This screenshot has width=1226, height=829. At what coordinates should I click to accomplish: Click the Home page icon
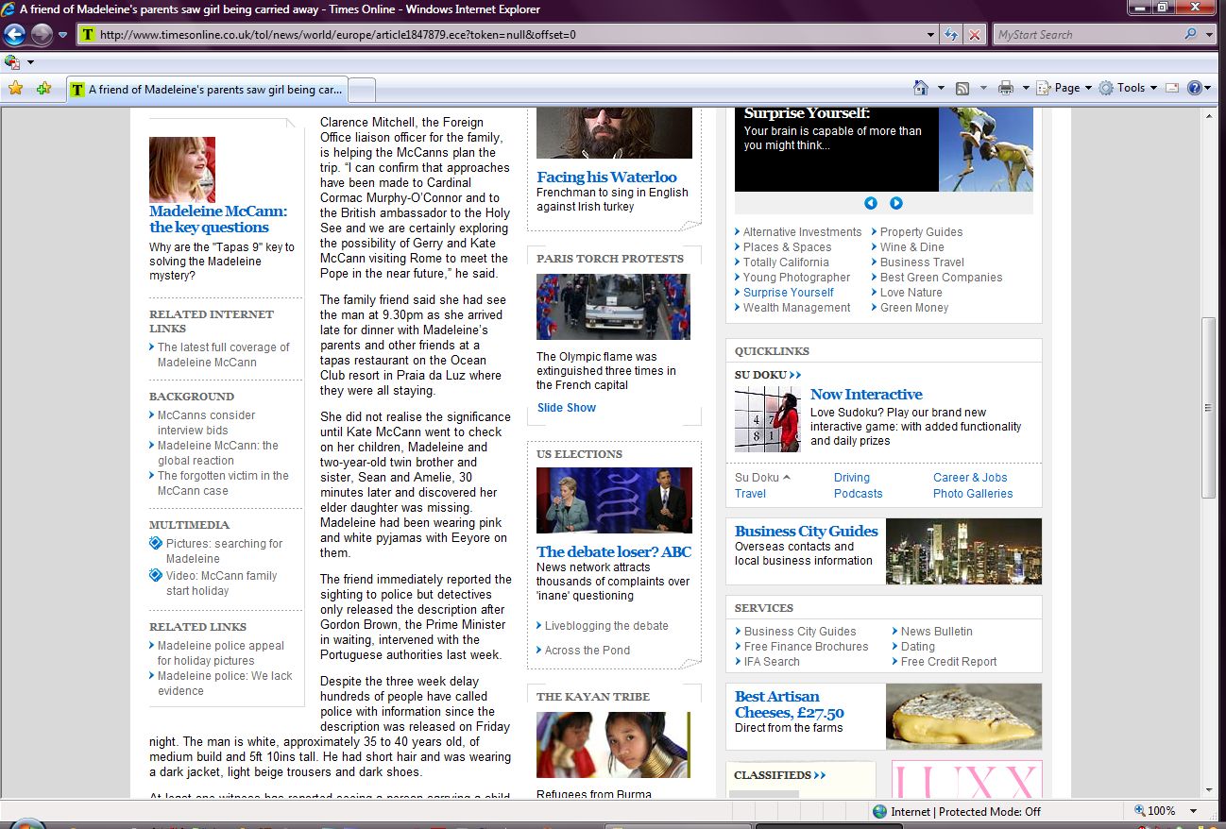pos(921,88)
